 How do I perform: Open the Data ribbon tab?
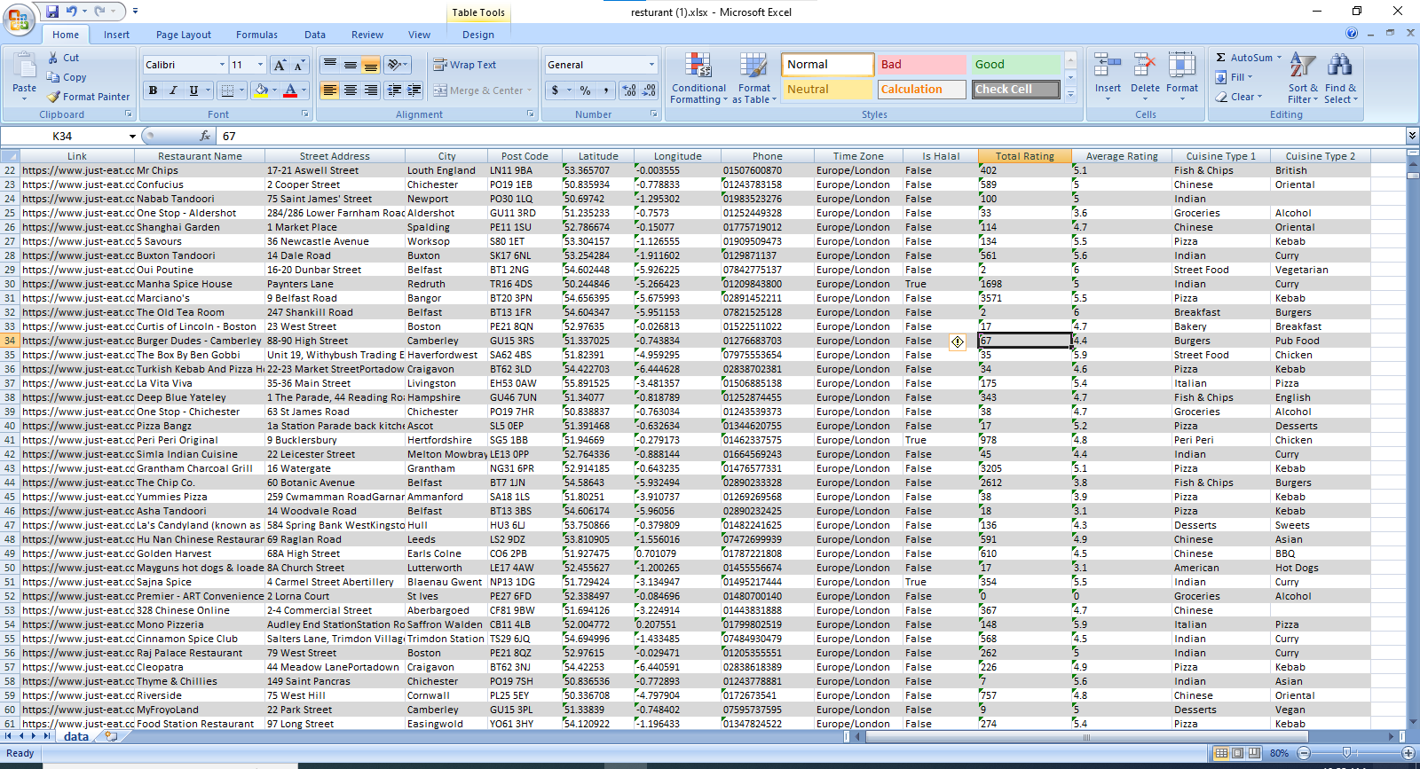pyautogui.click(x=315, y=35)
